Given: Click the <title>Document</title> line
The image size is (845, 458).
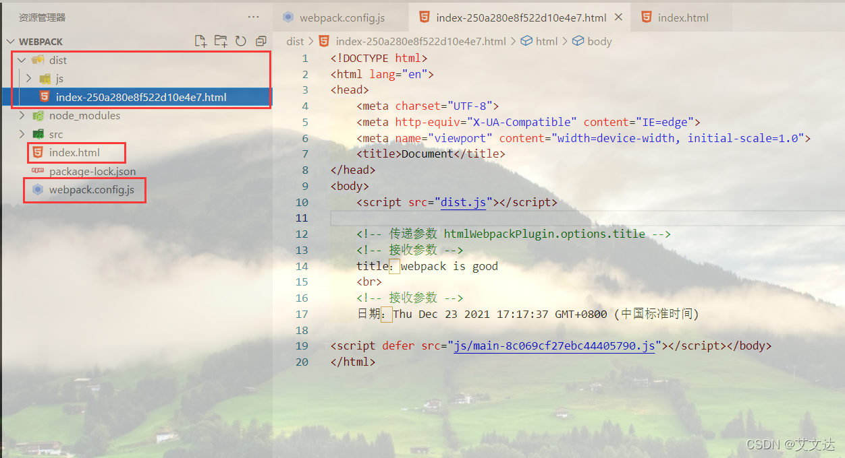Looking at the screenshot, I should (431, 154).
